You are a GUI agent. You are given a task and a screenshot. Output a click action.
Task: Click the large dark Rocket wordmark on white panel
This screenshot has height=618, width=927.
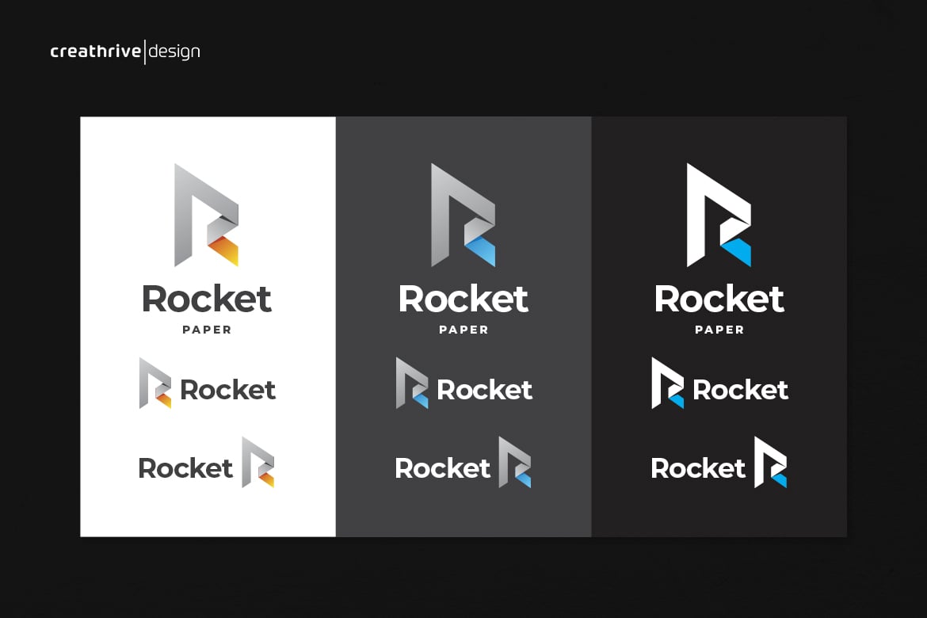coord(207,299)
